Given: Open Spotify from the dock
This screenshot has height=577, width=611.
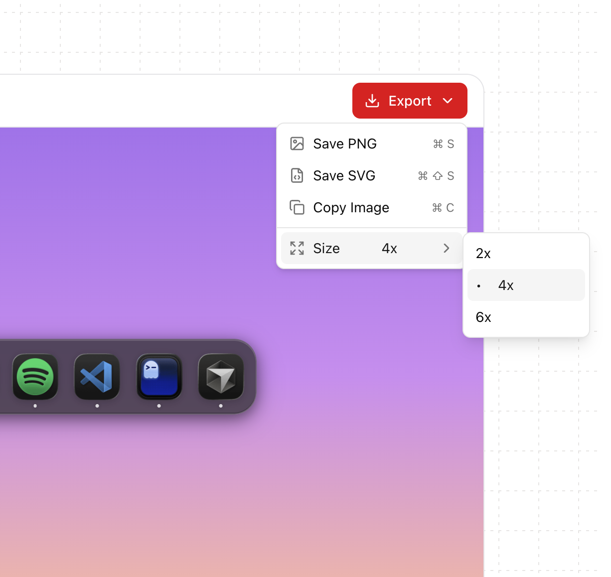Looking at the screenshot, I should 34,377.
